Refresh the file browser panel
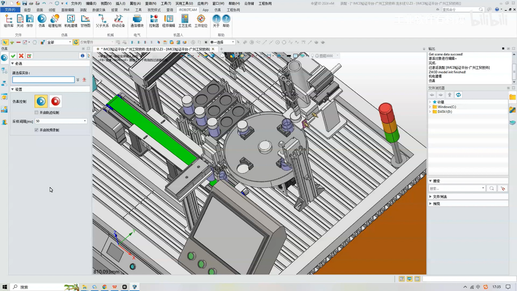This screenshot has width=517, height=291. (458, 95)
